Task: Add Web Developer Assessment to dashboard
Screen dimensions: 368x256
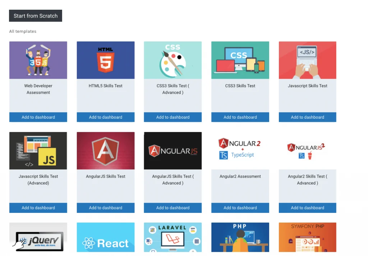Action: point(38,117)
